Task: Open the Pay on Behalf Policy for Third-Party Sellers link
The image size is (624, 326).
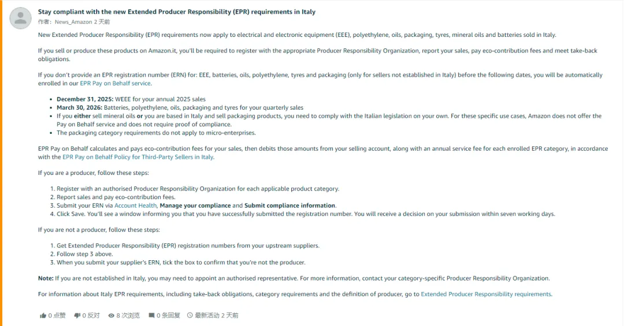Action: coord(138,157)
